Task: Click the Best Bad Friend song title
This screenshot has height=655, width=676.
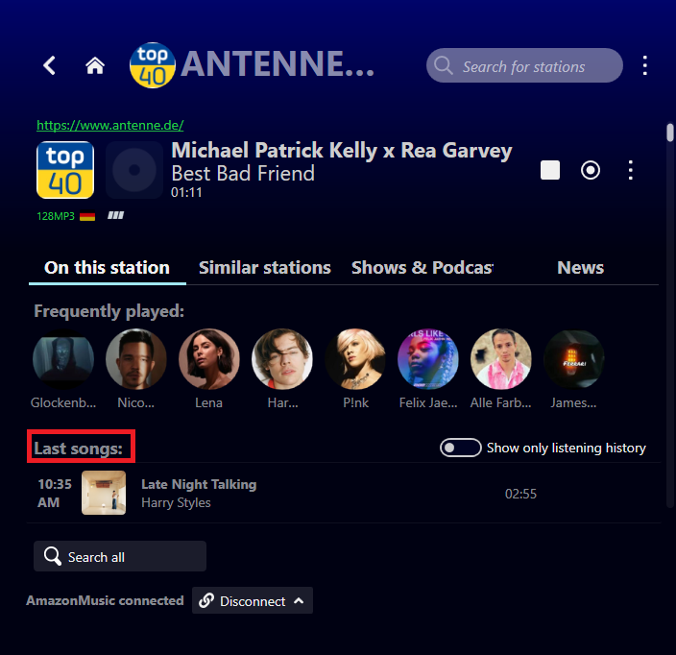Action: (243, 173)
